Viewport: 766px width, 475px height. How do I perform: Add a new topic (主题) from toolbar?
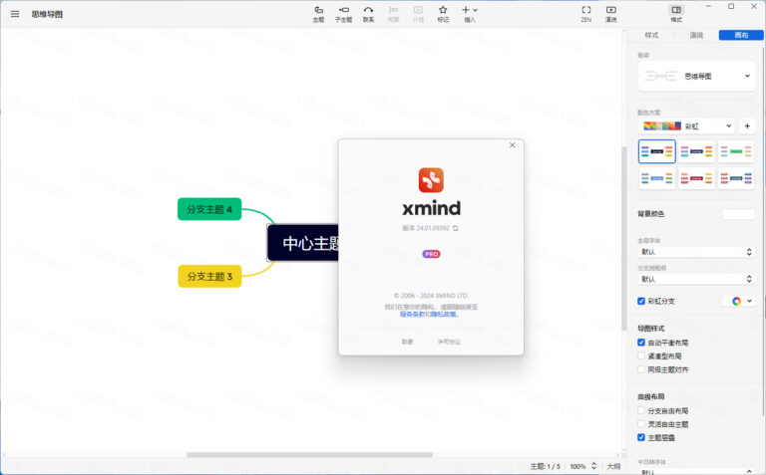pyautogui.click(x=318, y=14)
